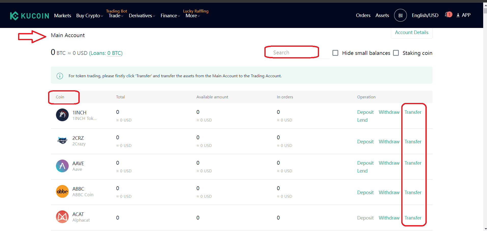Click Deposit for ACAT
The width and height of the screenshot is (487, 231).
click(x=365, y=218)
